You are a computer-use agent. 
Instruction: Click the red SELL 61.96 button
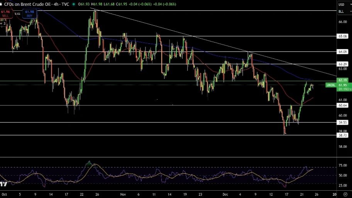click(6, 14)
